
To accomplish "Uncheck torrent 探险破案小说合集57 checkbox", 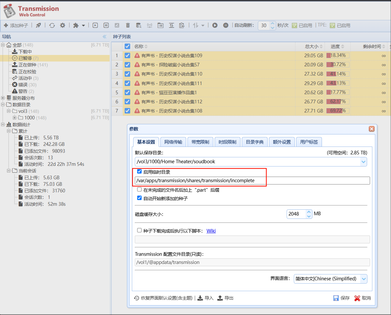I will click(127, 65).
